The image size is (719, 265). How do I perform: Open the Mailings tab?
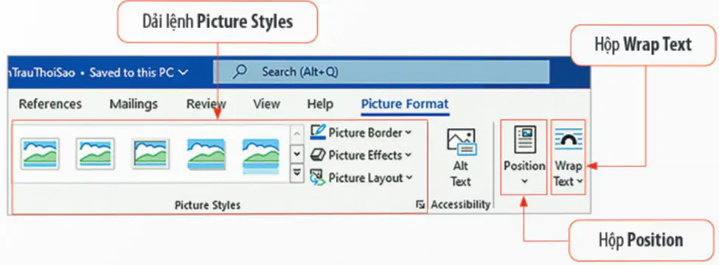pyautogui.click(x=133, y=104)
